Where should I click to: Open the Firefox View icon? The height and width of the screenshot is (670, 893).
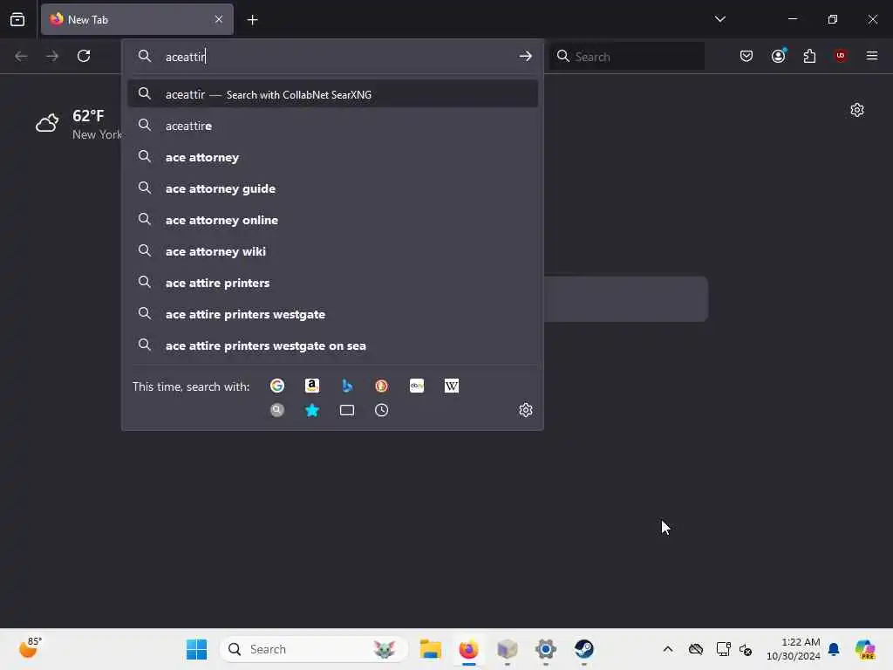click(x=17, y=19)
